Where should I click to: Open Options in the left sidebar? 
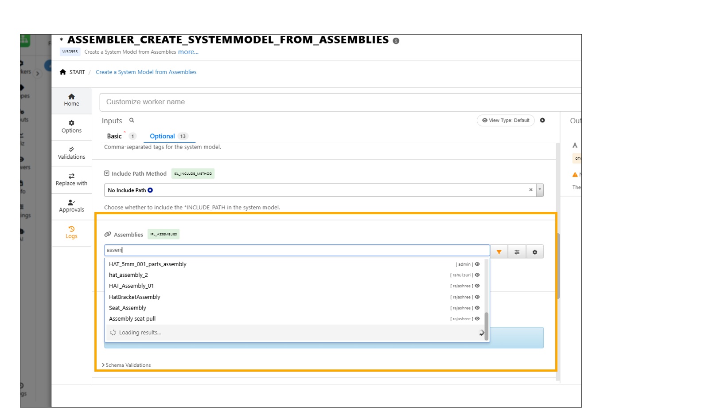(71, 127)
